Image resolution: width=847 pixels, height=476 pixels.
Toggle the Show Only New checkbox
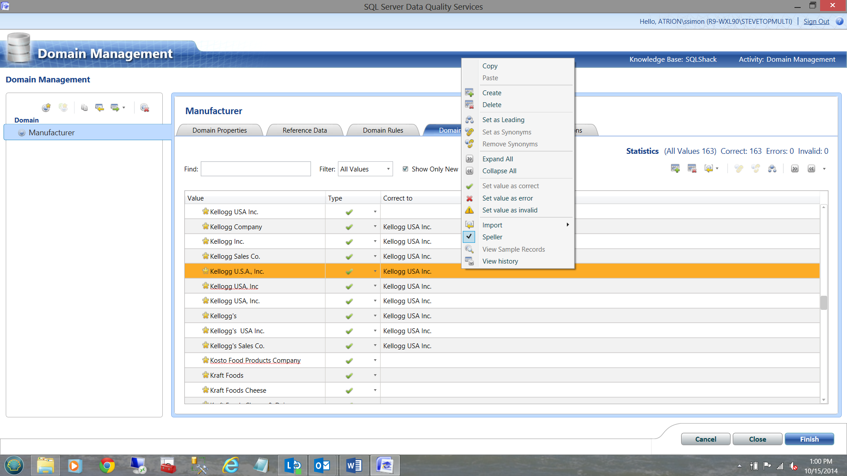click(x=405, y=169)
